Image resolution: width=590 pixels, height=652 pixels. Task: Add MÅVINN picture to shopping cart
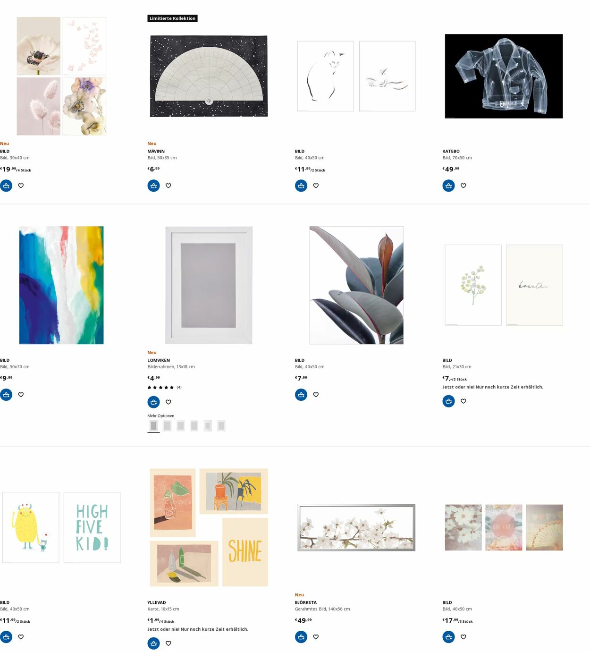click(153, 186)
